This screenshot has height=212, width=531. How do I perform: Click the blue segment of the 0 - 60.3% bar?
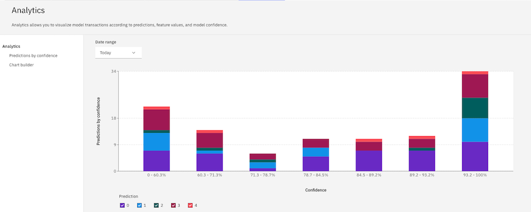(x=156, y=142)
